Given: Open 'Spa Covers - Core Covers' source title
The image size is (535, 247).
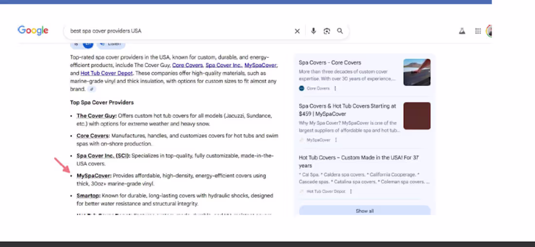Looking at the screenshot, I should click(x=330, y=63).
